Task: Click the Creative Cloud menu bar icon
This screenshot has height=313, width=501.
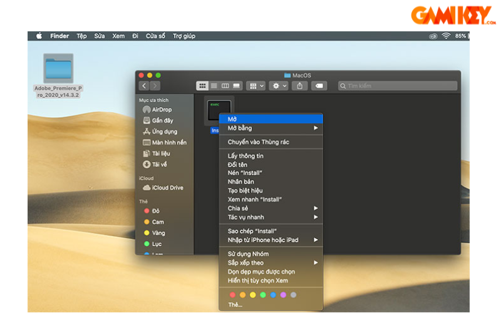Action: (433, 36)
